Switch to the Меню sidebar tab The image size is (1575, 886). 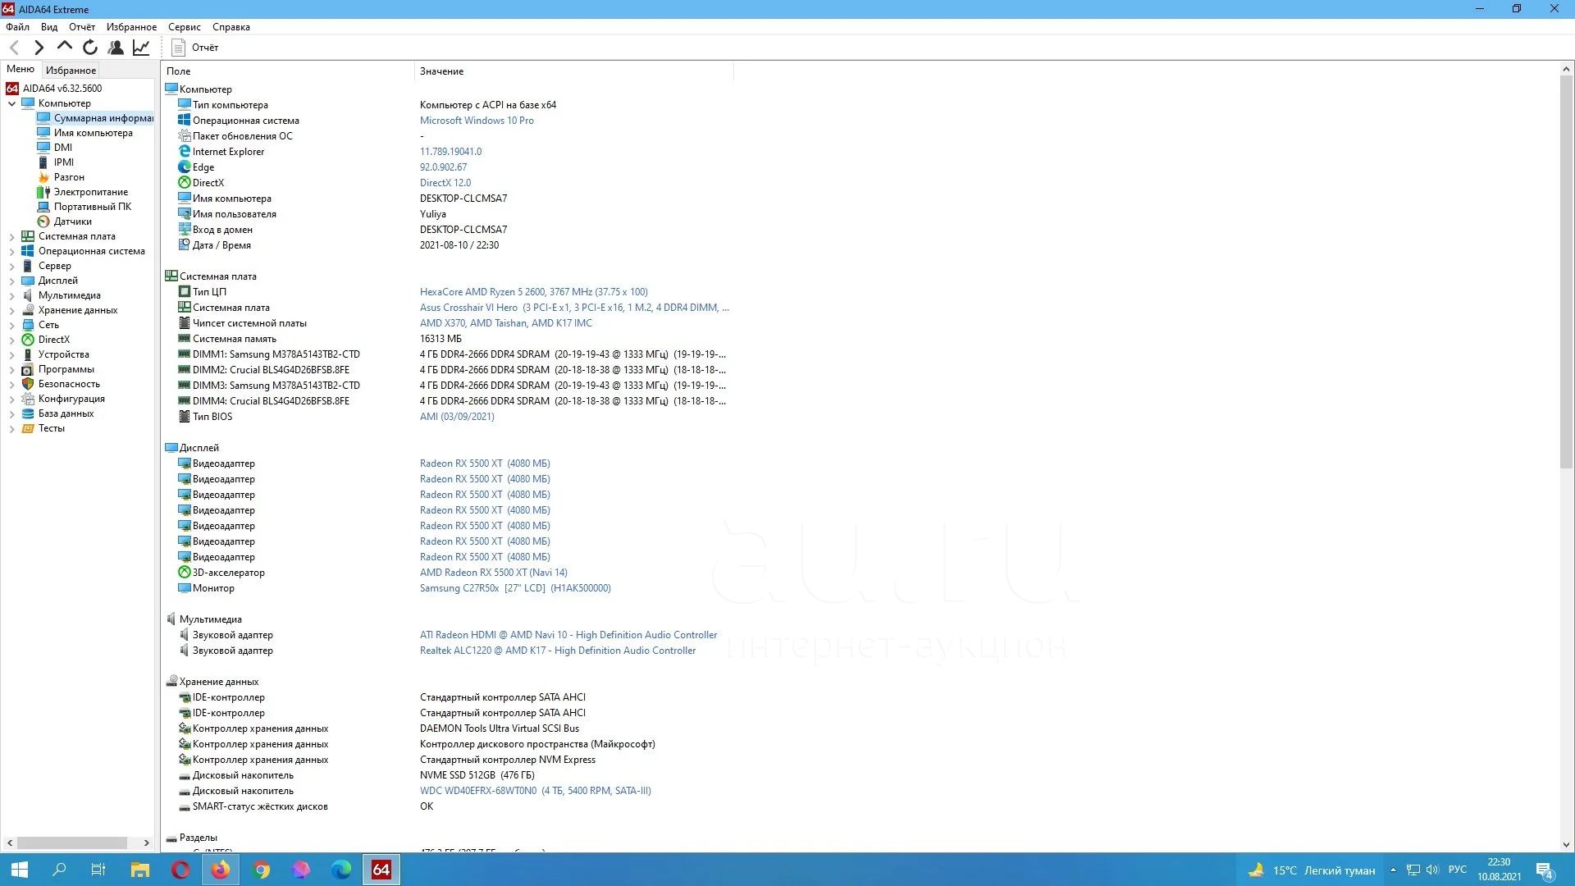(x=21, y=70)
